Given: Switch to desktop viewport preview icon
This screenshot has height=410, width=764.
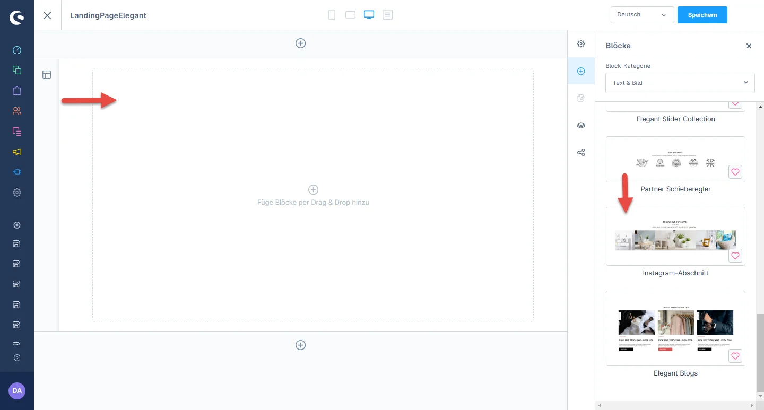Looking at the screenshot, I should (369, 15).
